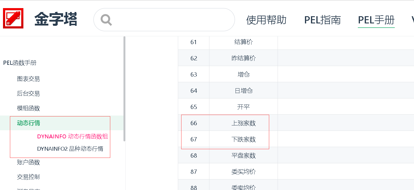Click the 下跌家数 table row
The height and width of the screenshot is (190, 414).
(x=243, y=139)
